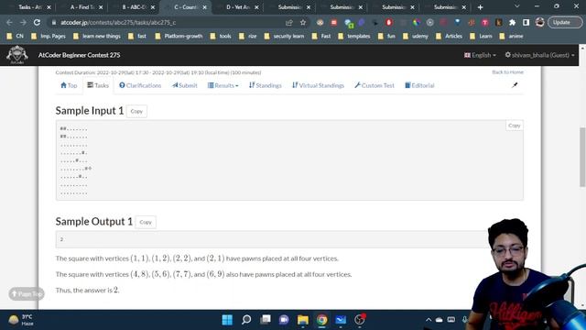Bookmark this page with the star icon

(303, 22)
